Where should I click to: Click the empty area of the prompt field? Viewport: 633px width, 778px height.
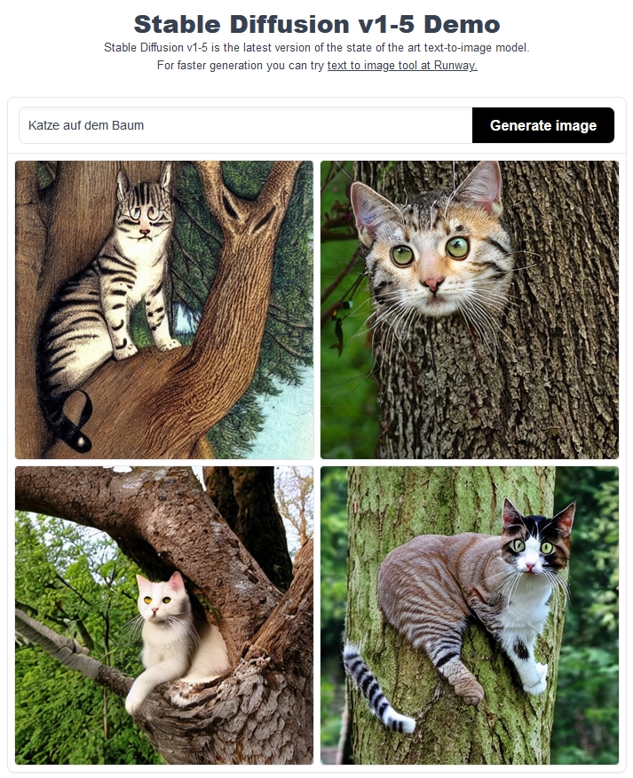point(307,125)
